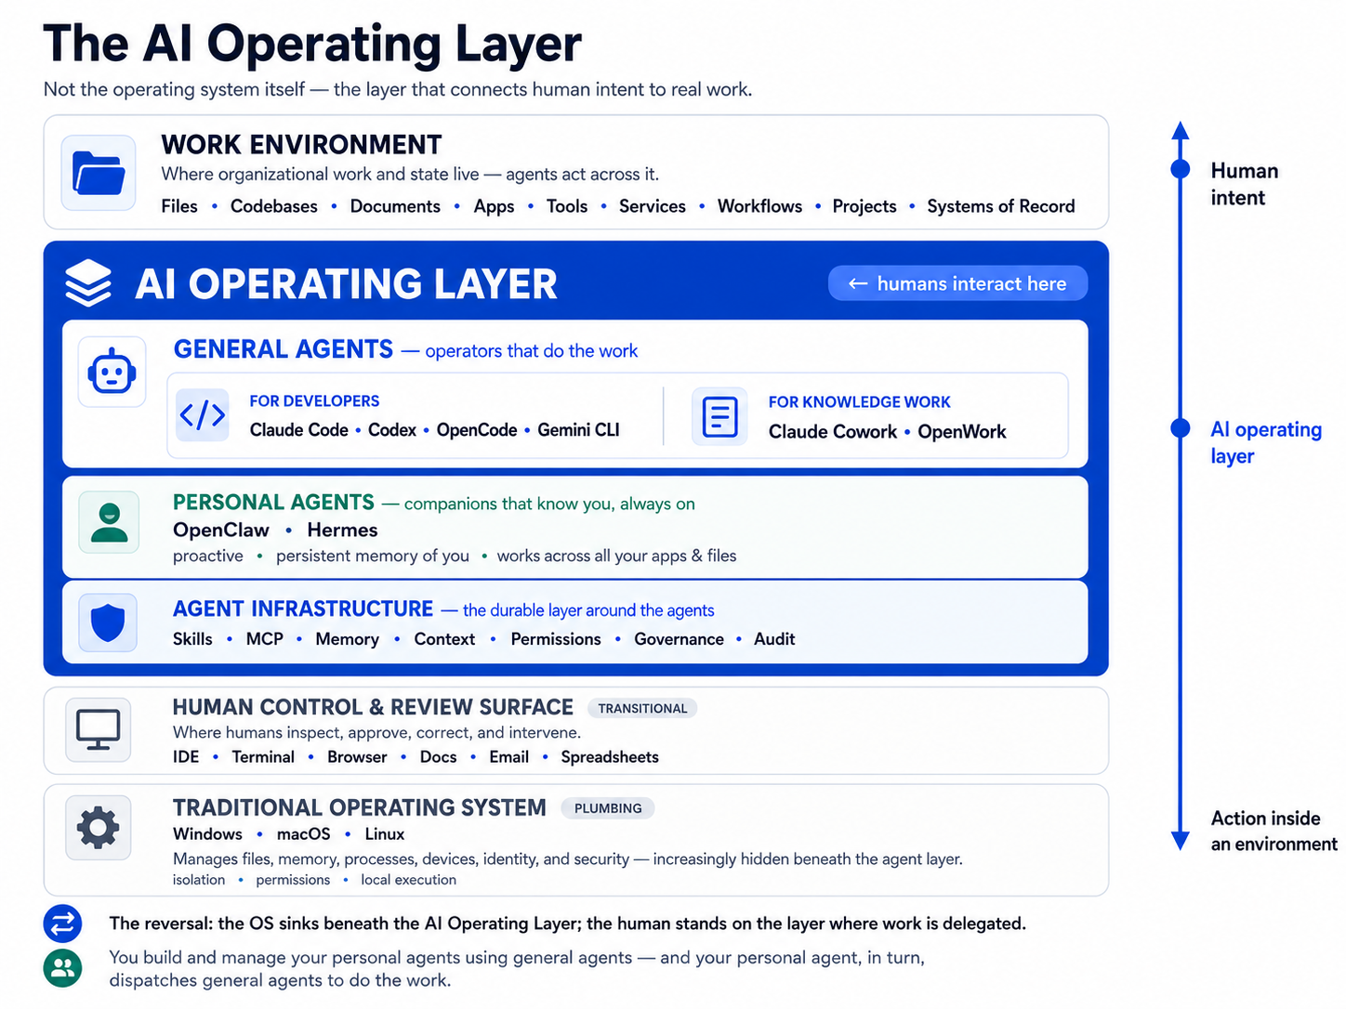This screenshot has width=1346, height=1009.
Task: Click the PERSONAL AGENTS heading
Action: click(x=273, y=502)
